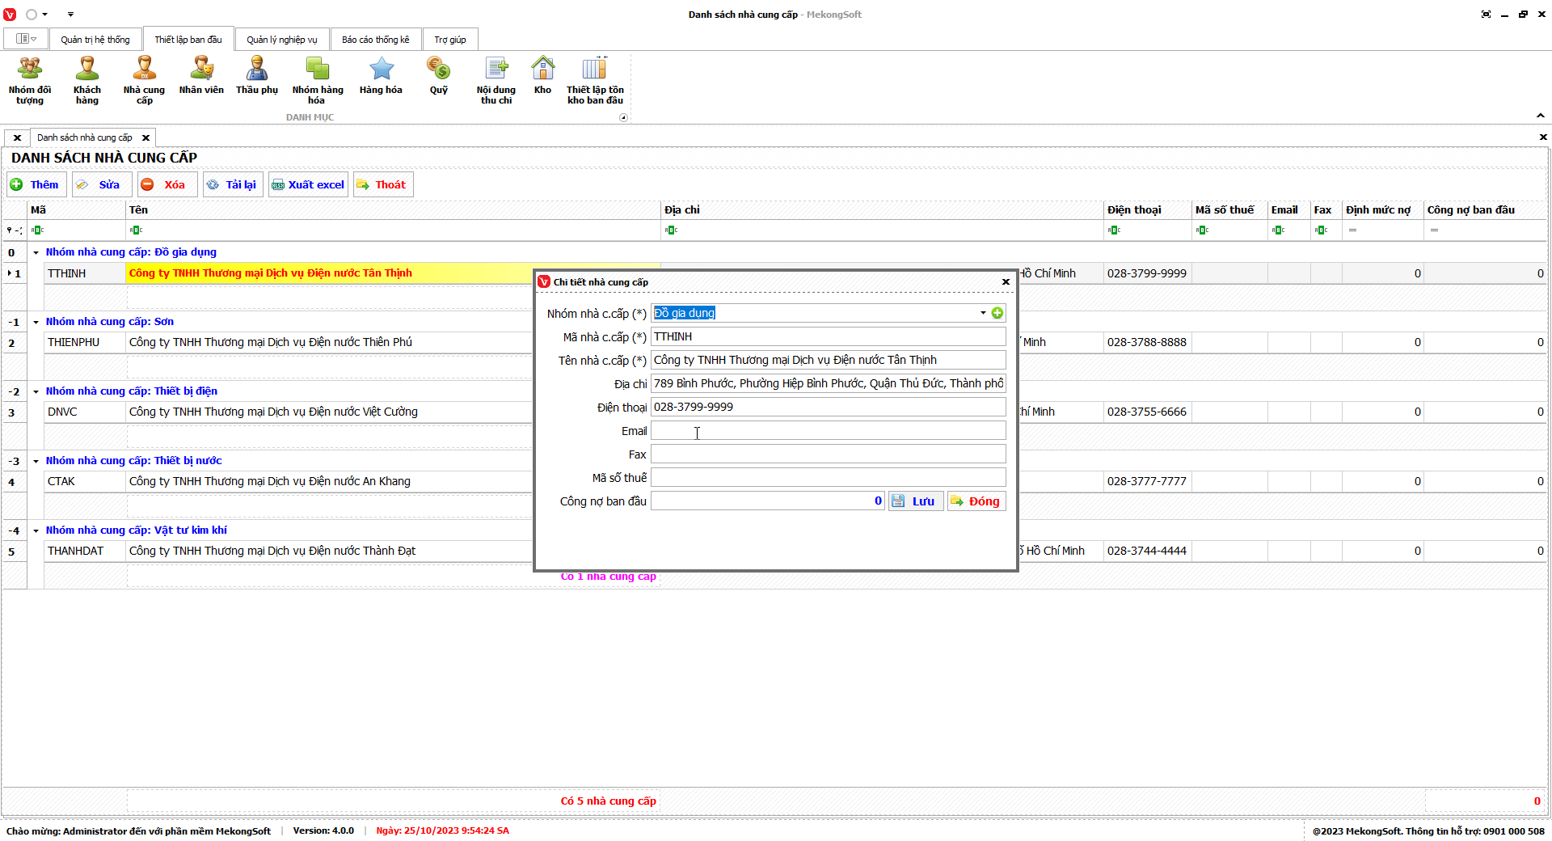Open Nhóm nhà c.cấp dropdown arrow
Image resolution: width=1552 pixels, height=841 pixels.
(983, 313)
